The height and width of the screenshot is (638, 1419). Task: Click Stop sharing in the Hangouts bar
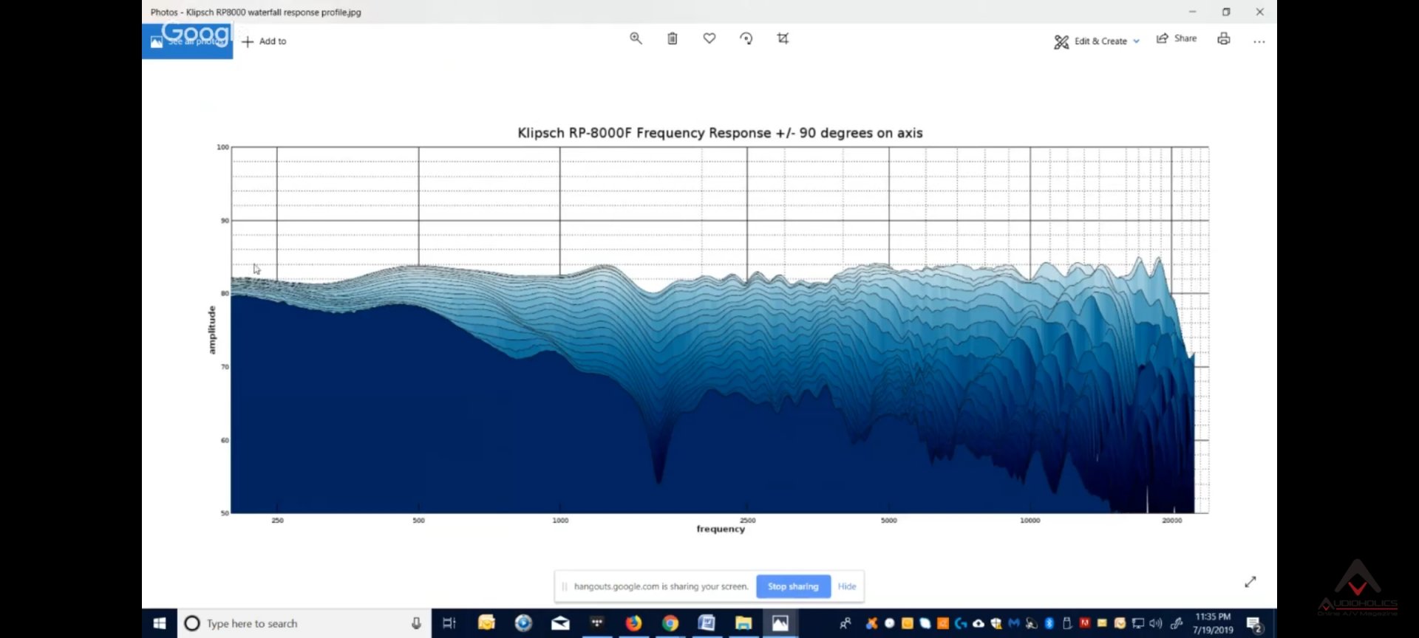(793, 586)
